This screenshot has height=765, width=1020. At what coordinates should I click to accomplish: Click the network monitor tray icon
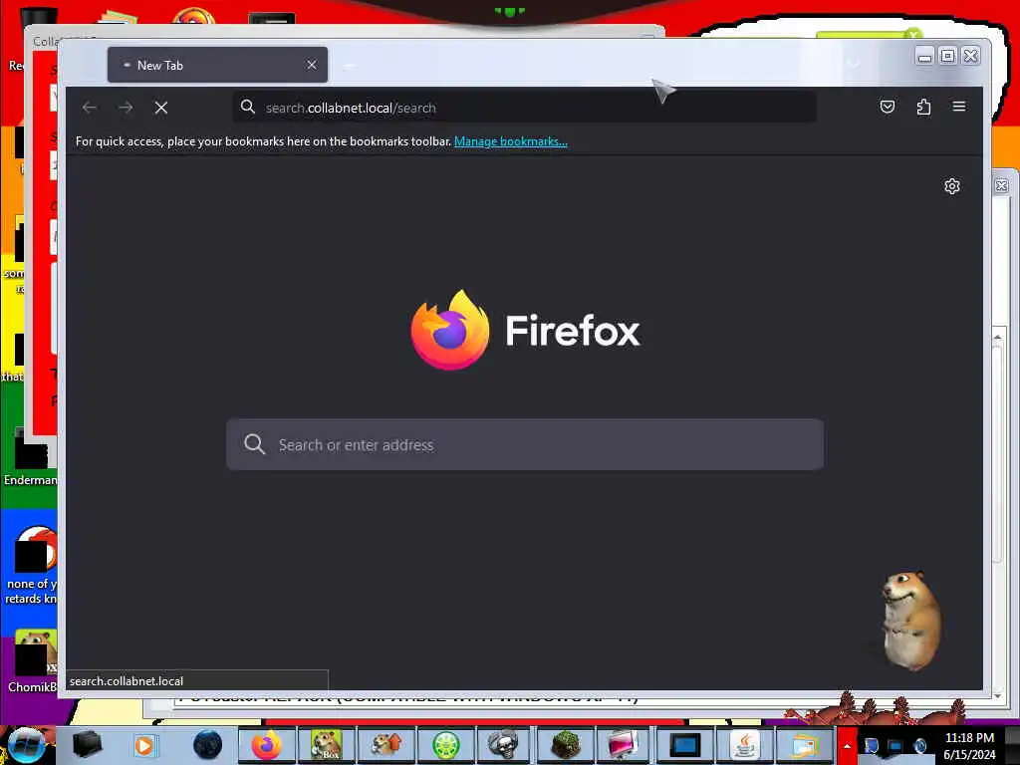point(895,746)
